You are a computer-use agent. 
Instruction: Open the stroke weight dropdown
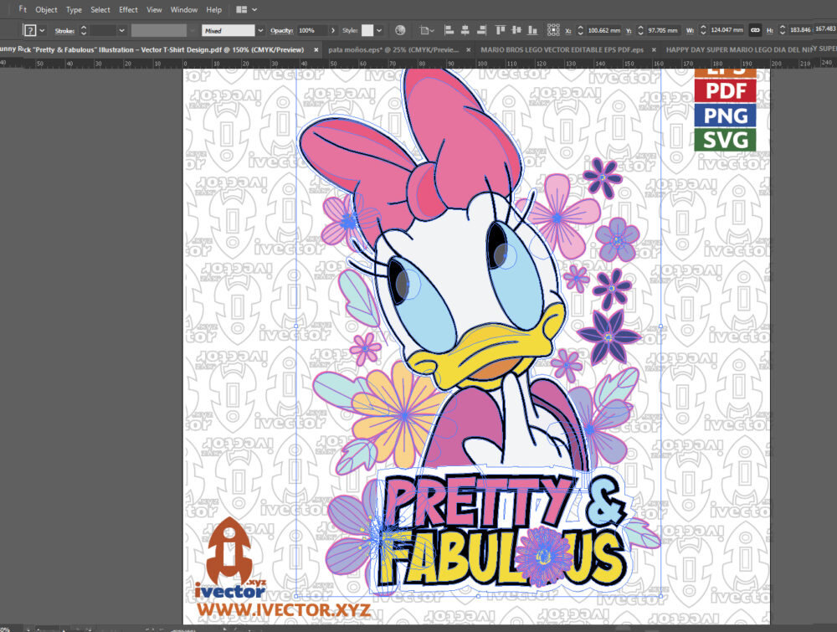121,30
